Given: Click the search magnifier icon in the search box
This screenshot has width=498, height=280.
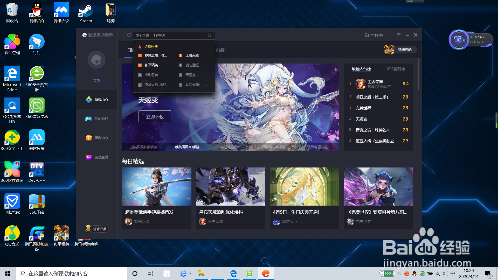Looking at the screenshot, I should (x=210, y=36).
